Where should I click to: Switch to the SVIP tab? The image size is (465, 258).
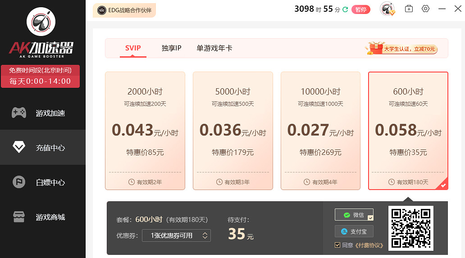133,48
